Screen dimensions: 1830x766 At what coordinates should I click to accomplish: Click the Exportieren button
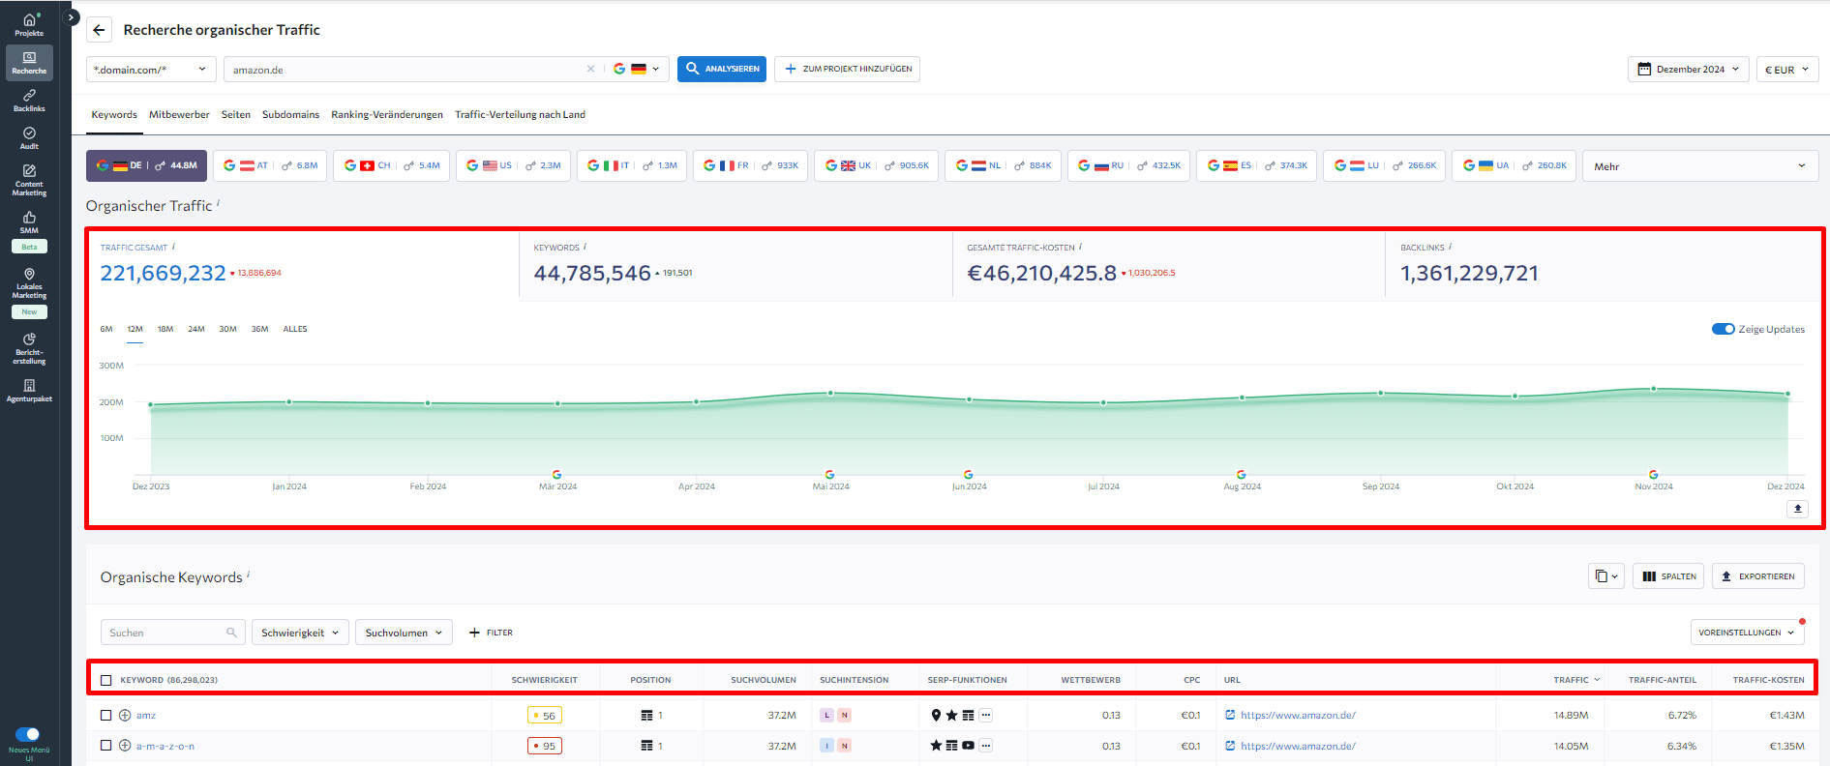1757,576
